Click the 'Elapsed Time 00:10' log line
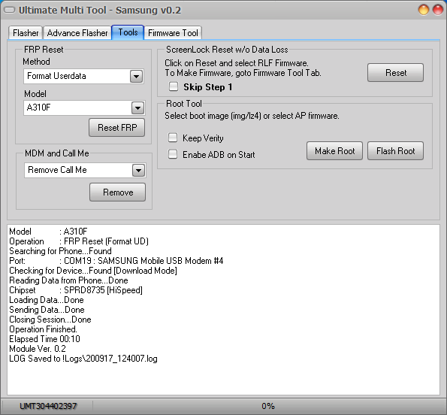Image resolution: width=447 pixels, height=415 pixels. coord(45,339)
